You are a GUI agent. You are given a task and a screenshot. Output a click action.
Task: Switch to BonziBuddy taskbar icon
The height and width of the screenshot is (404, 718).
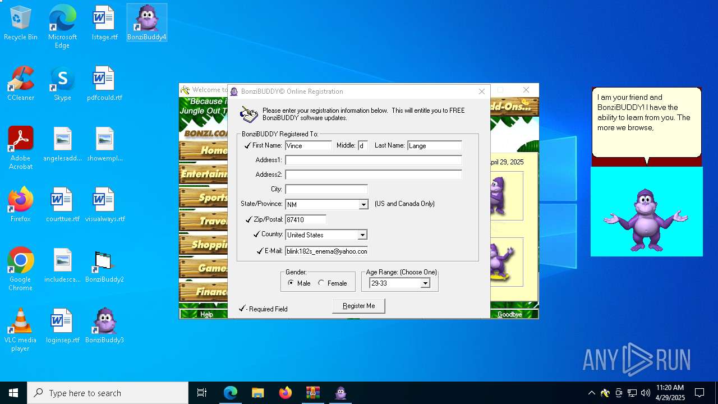point(340,393)
